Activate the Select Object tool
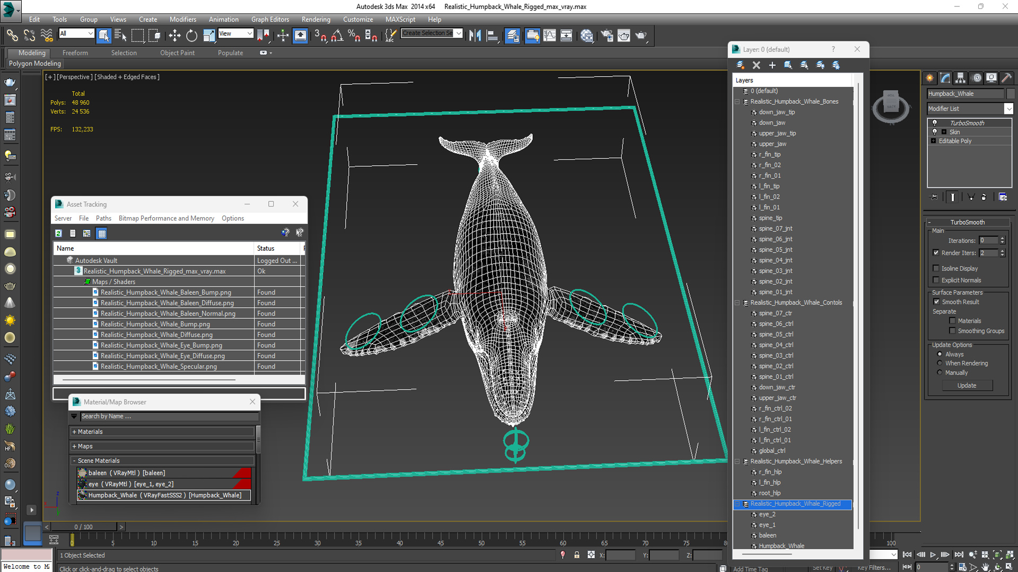Image resolution: width=1018 pixels, height=572 pixels. pos(104,35)
